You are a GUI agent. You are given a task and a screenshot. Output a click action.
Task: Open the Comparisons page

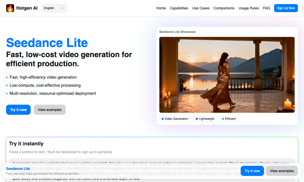224,8
